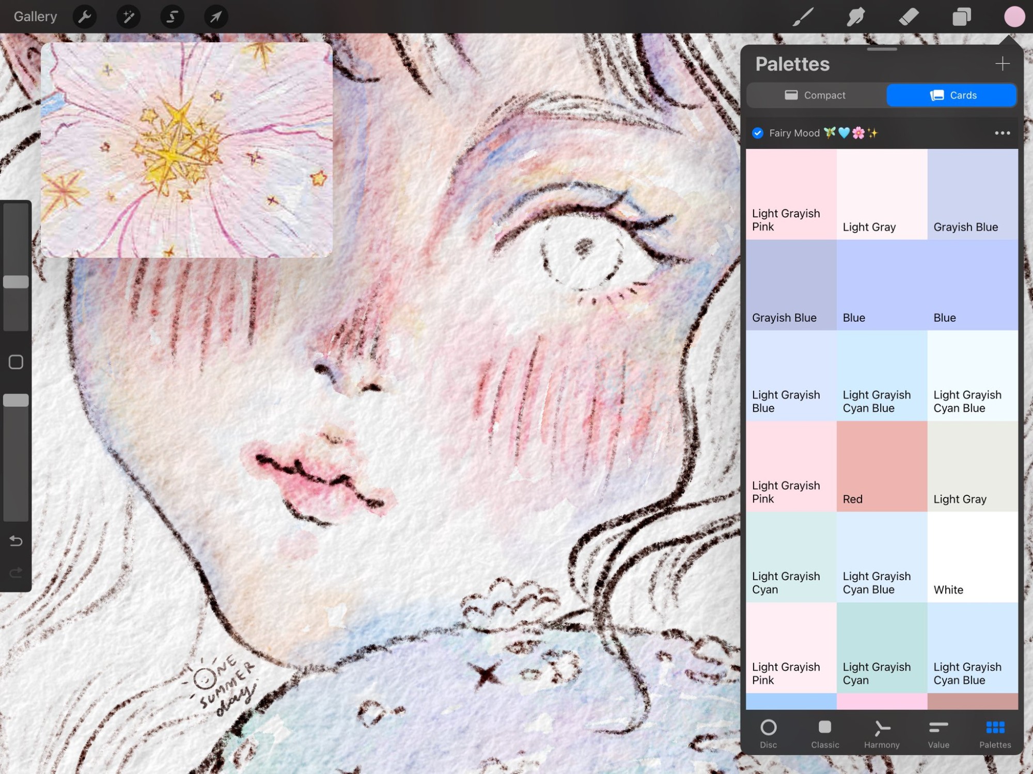Open the Actions wrench menu

tap(85, 17)
